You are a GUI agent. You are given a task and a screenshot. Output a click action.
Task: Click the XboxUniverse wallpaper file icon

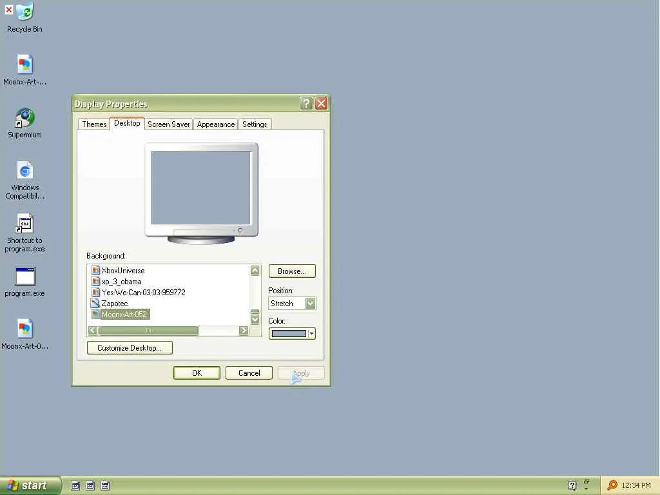click(x=95, y=270)
